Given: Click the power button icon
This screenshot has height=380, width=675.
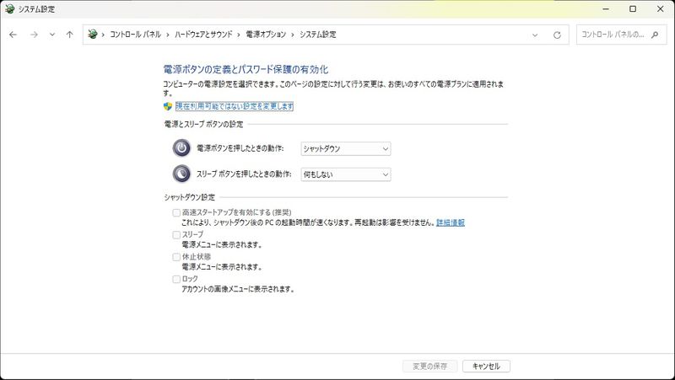Looking at the screenshot, I should point(181,148).
